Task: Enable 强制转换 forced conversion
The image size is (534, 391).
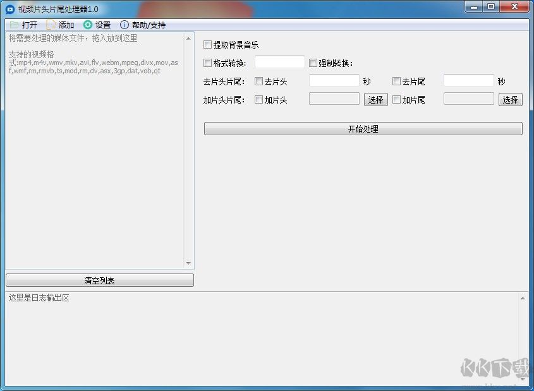Action: pyautogui.click(x=313, y=62)
